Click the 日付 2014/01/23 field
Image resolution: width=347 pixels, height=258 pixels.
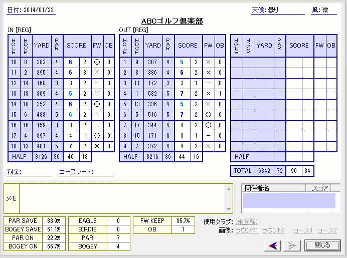click(31, 10)
